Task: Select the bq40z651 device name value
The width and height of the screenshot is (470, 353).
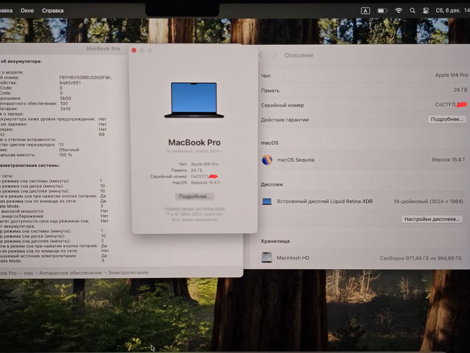Action: point(70,83)
